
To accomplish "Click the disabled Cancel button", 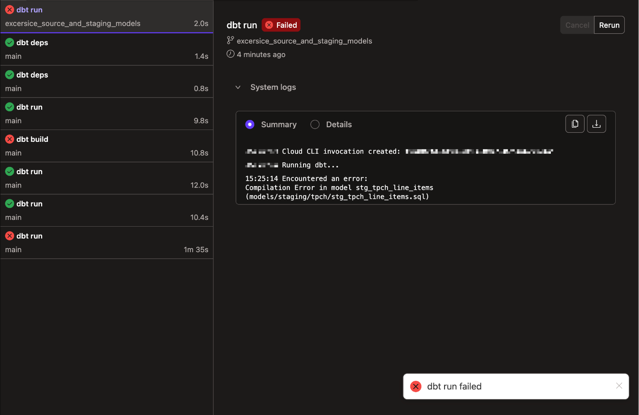I will click(577, 25).
